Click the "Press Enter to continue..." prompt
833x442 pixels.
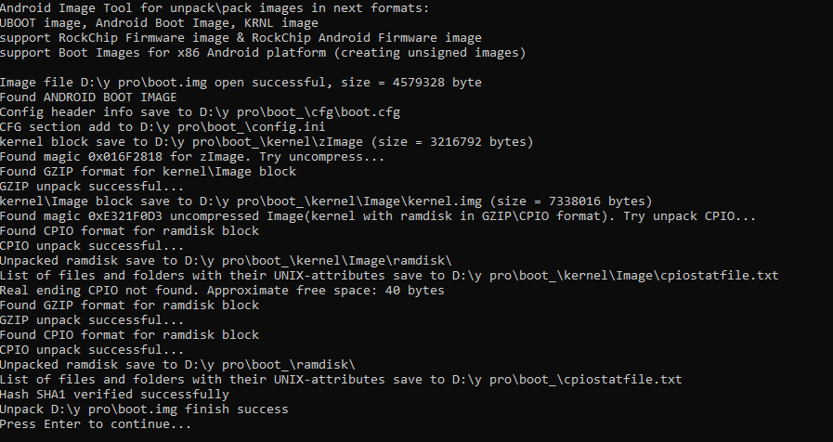pyautogui.click(x=96, y=423)
